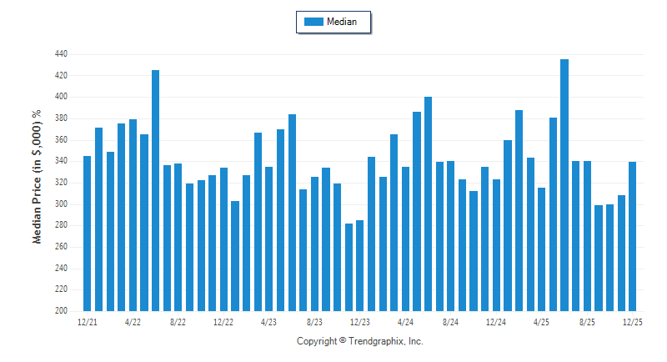Toggle the Median series legend label

pyautogui.click(x=342, y=22)
